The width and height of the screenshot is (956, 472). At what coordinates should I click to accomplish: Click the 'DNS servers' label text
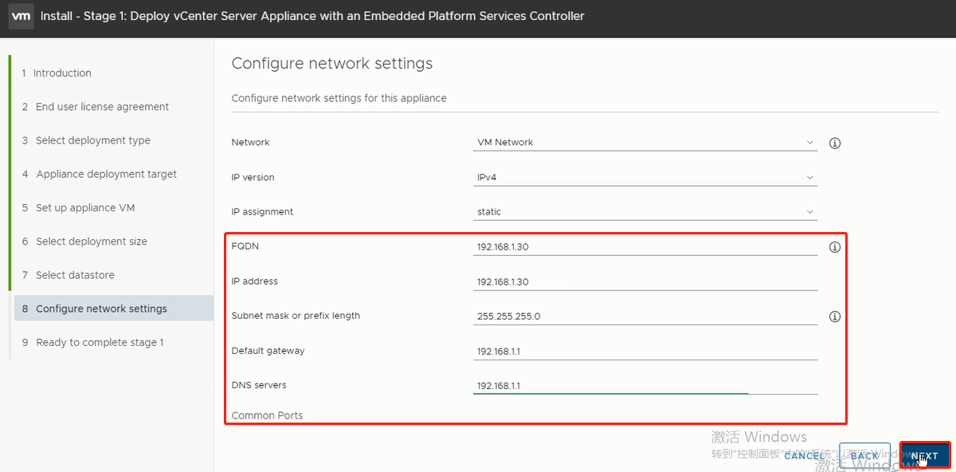[x=259, y=385]
